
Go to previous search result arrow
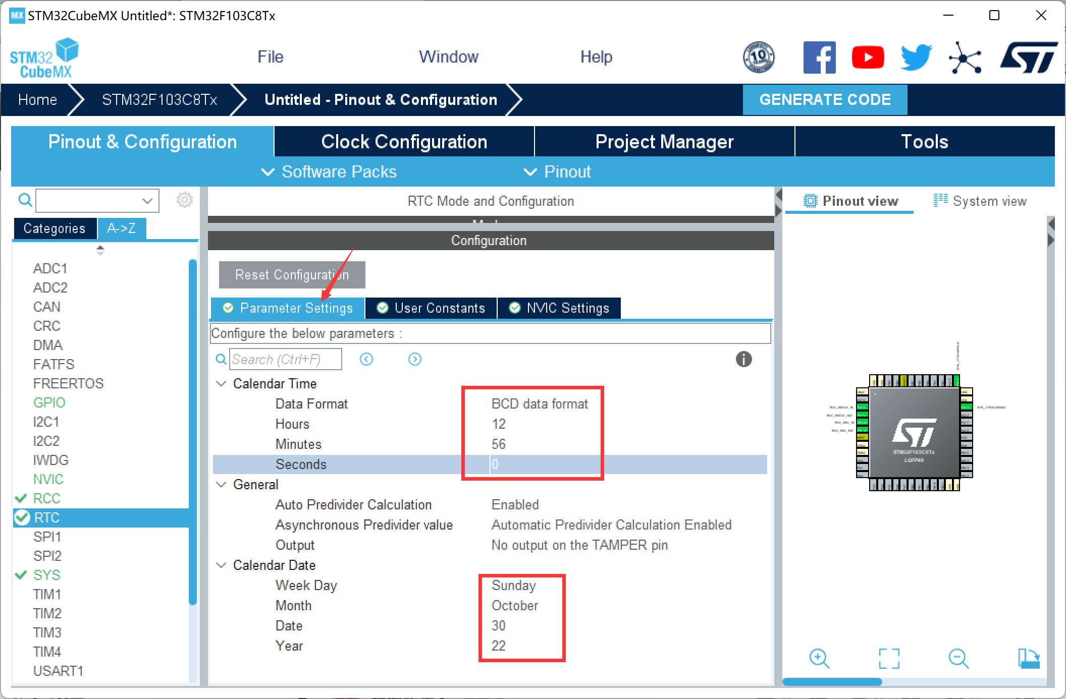point(366,359)
